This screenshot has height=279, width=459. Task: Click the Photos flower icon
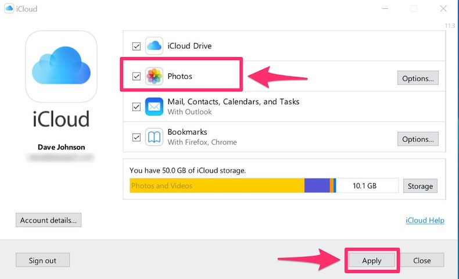tap(154, 76)
